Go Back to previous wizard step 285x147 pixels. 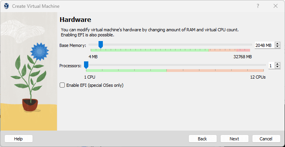pos(203,139)
